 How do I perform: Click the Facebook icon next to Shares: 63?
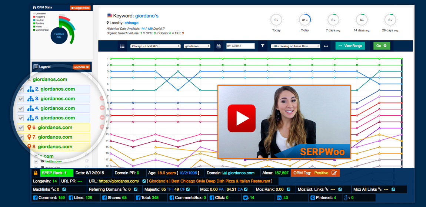point(104,198)
